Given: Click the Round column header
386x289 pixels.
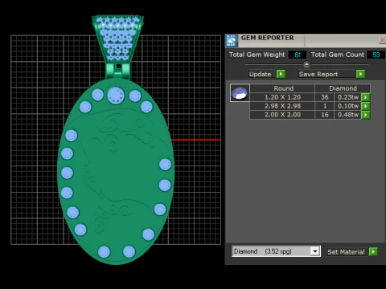Looking at the screenshot, I should click(282, 88).
